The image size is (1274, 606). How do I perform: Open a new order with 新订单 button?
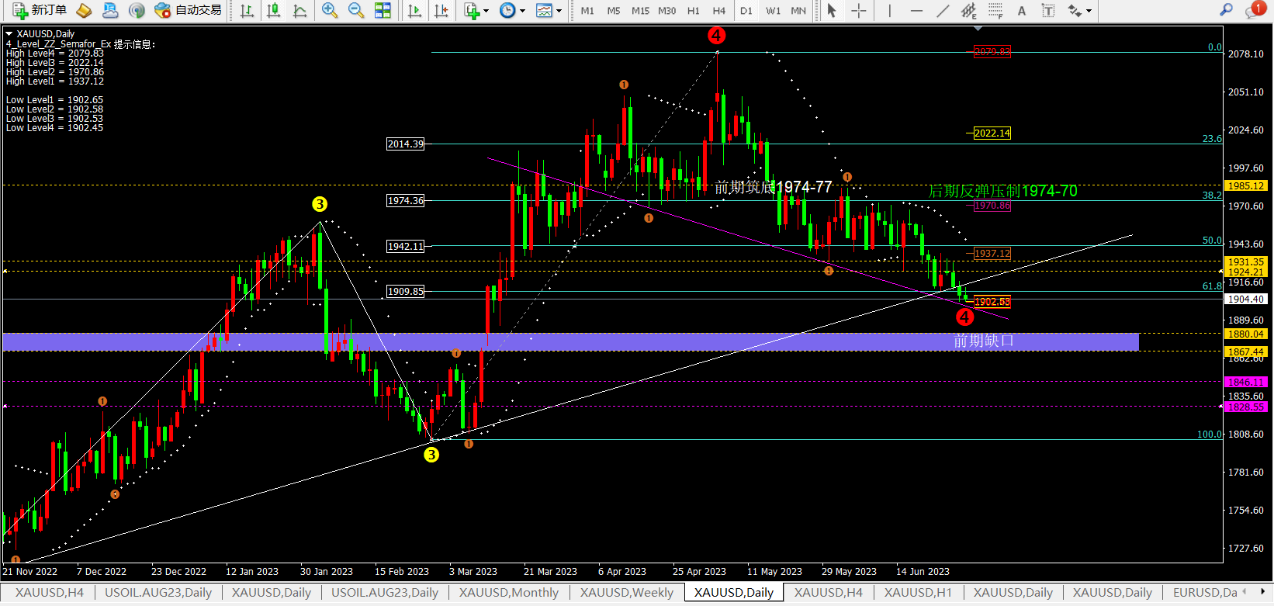click(40, 10)
